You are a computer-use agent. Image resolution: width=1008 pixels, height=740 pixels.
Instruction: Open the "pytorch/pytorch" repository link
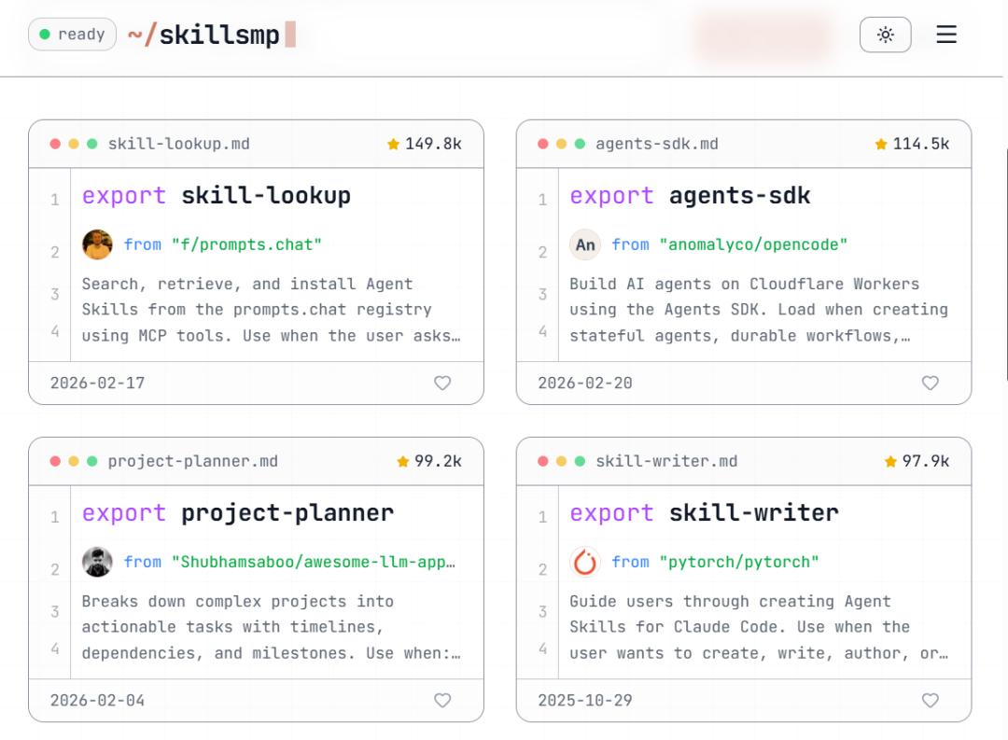(x=739, y=562)
